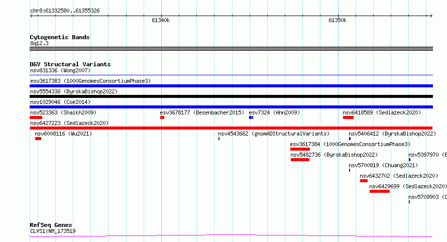Select the RefSeq Genes track heading
Image resolution: width=447 pixels, height=242 pixels.
[51, 225]
